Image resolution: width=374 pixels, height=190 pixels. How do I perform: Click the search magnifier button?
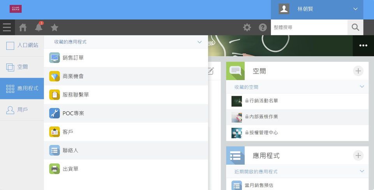pos(355,27)
